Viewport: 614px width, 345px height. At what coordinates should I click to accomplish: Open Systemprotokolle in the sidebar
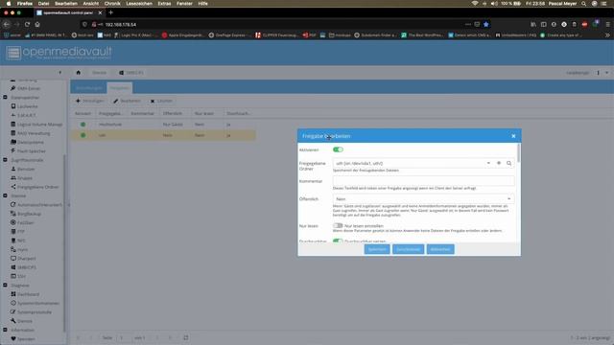[x=32, y=312]
